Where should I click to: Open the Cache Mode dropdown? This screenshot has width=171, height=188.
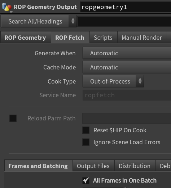click(x=127, y=67)
